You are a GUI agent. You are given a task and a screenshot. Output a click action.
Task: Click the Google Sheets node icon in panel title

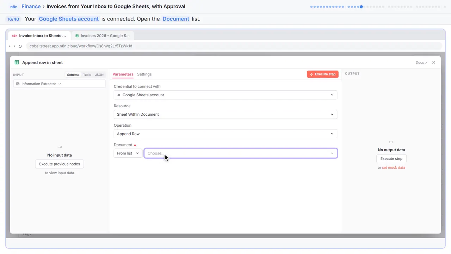point(17,62)
